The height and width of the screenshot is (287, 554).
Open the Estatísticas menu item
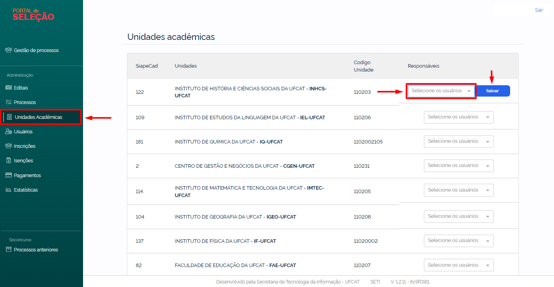(x=26, y=190)
